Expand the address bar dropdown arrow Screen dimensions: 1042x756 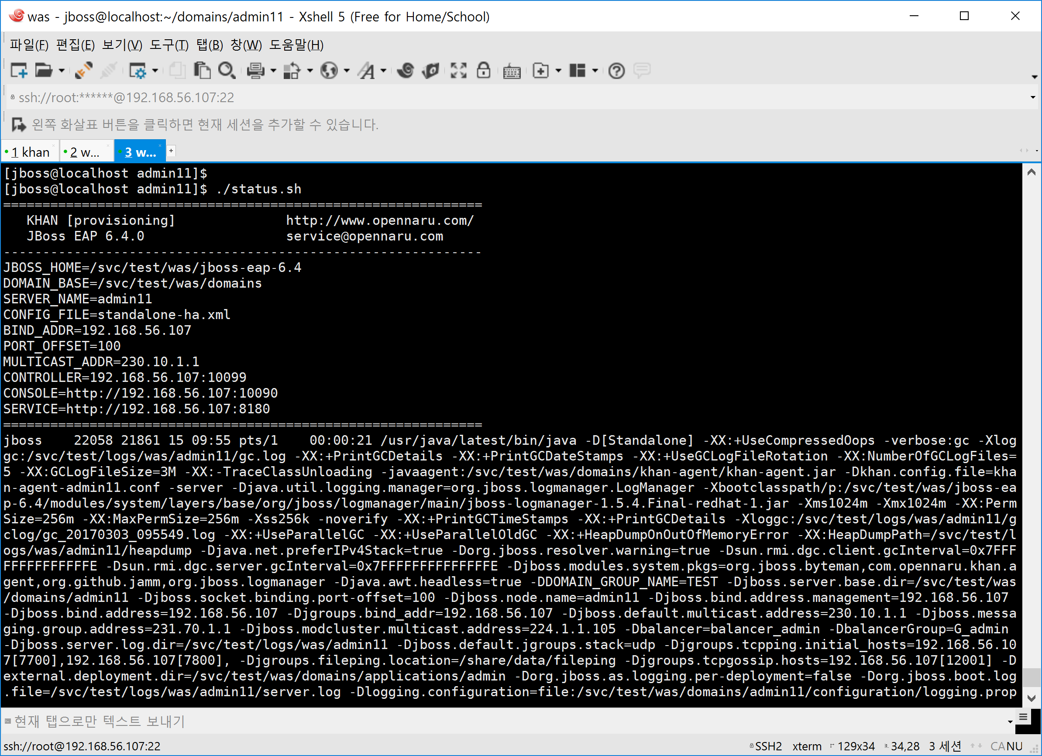pos(1032,97)
